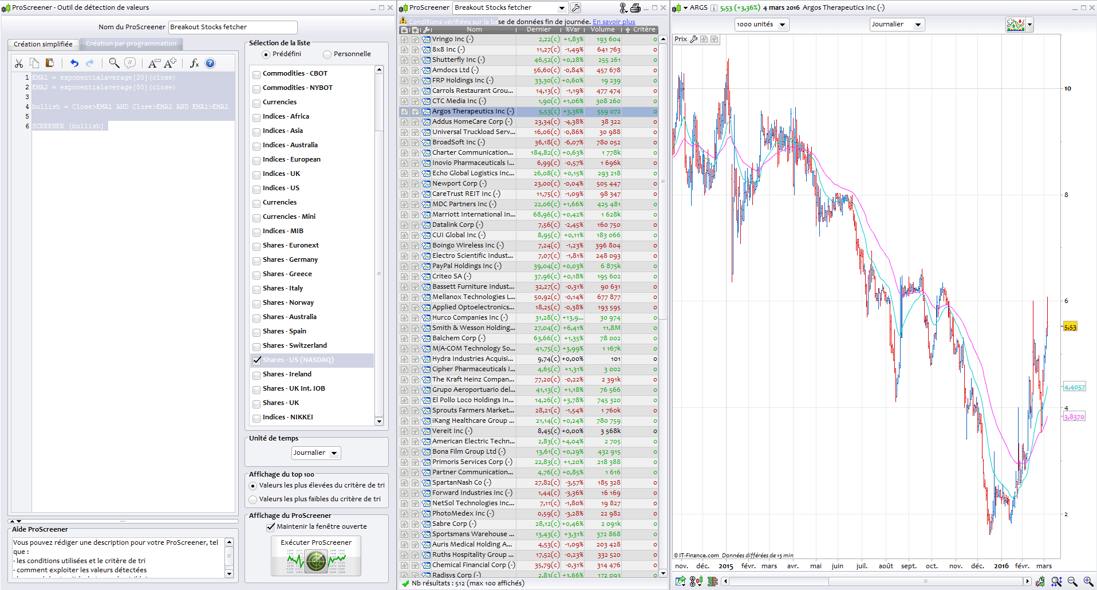This screenshot has width=1097, height=590.
Task: Open the En savoir plus link
Action: point(614,22)
